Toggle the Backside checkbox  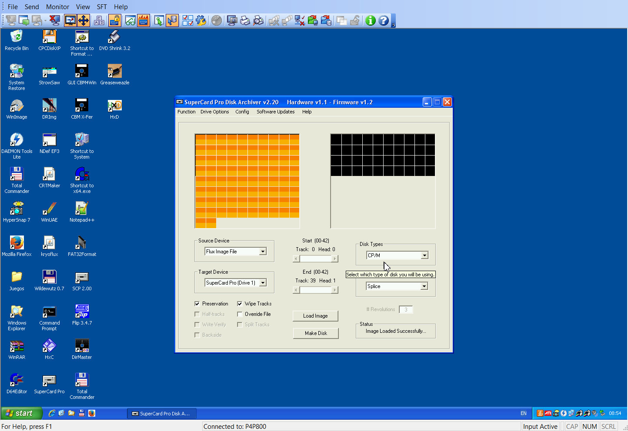point(197,335)
